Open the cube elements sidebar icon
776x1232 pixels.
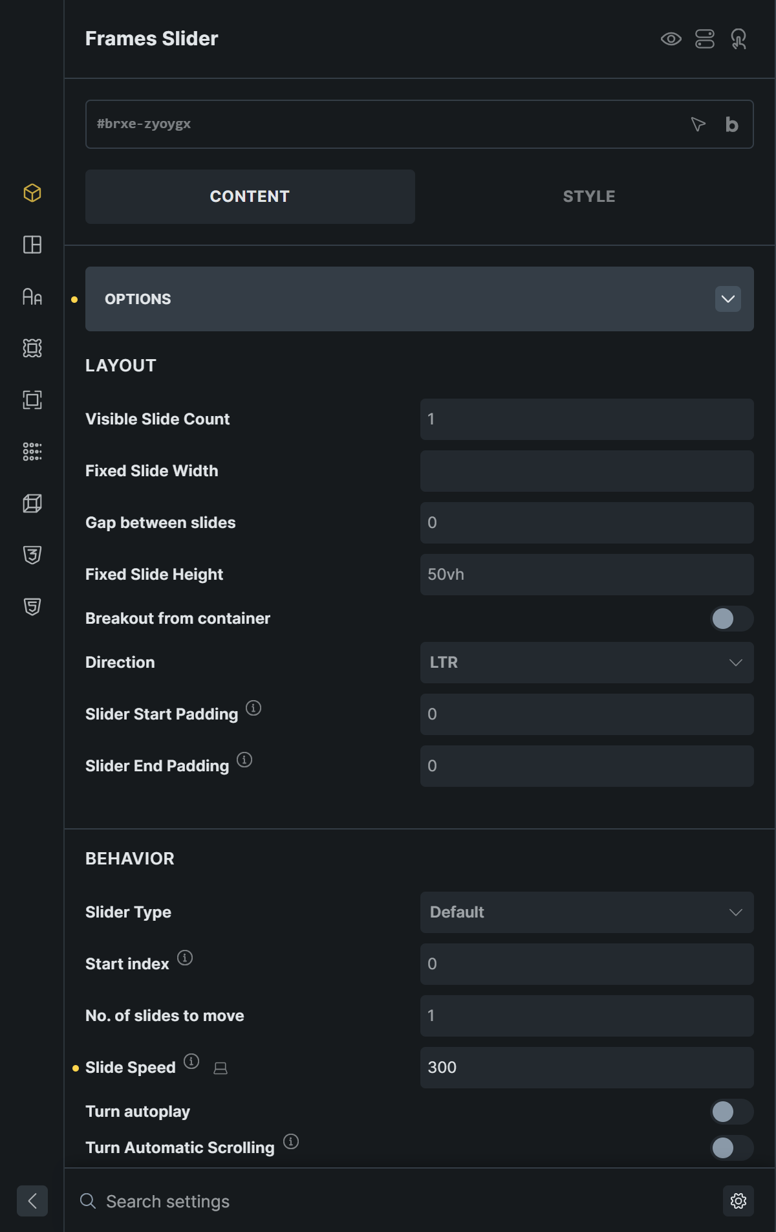point(32,193)
